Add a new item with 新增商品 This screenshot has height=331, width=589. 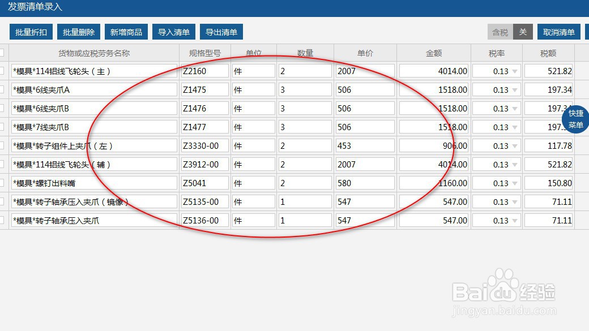[x=126, y=32]
